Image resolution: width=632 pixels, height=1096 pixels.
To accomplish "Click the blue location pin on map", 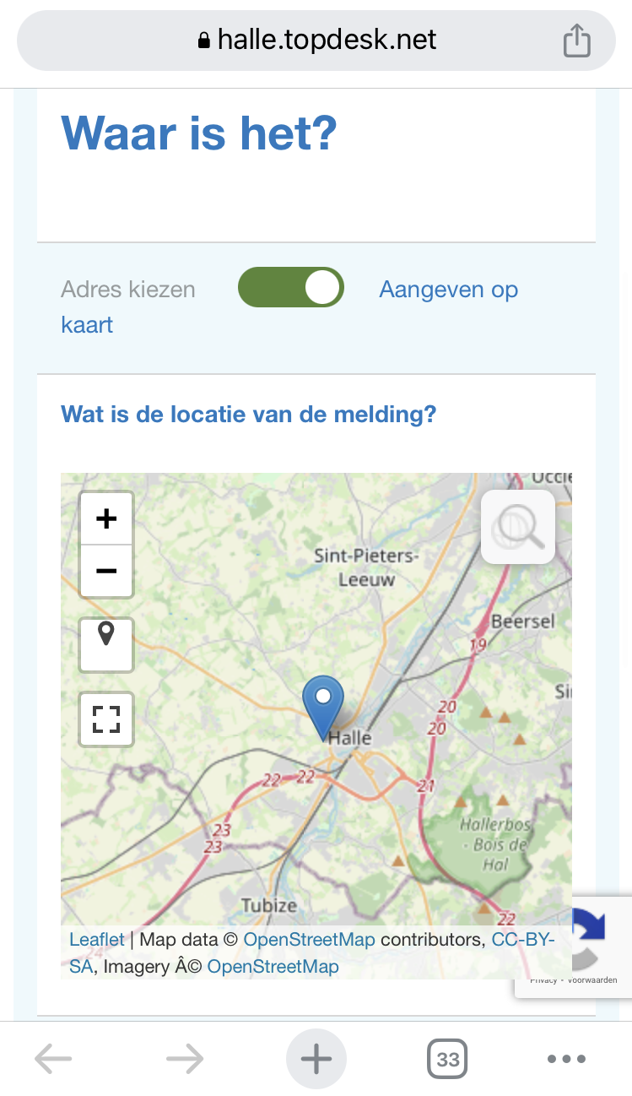I will click(x=323, y=707).
